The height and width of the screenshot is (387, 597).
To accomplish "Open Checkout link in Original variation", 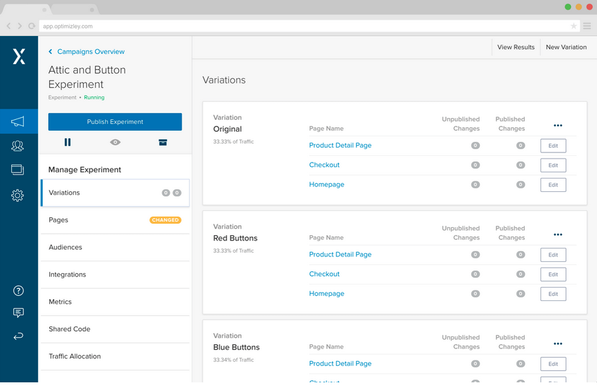I will (324, 165).
